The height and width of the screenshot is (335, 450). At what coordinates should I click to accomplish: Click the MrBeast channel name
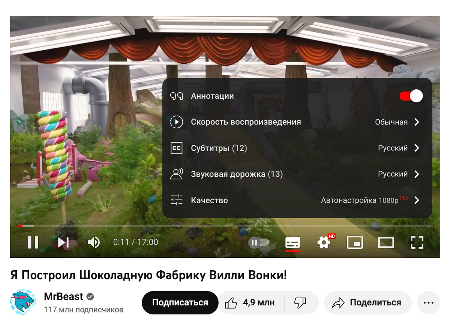(x=63, y=296)
